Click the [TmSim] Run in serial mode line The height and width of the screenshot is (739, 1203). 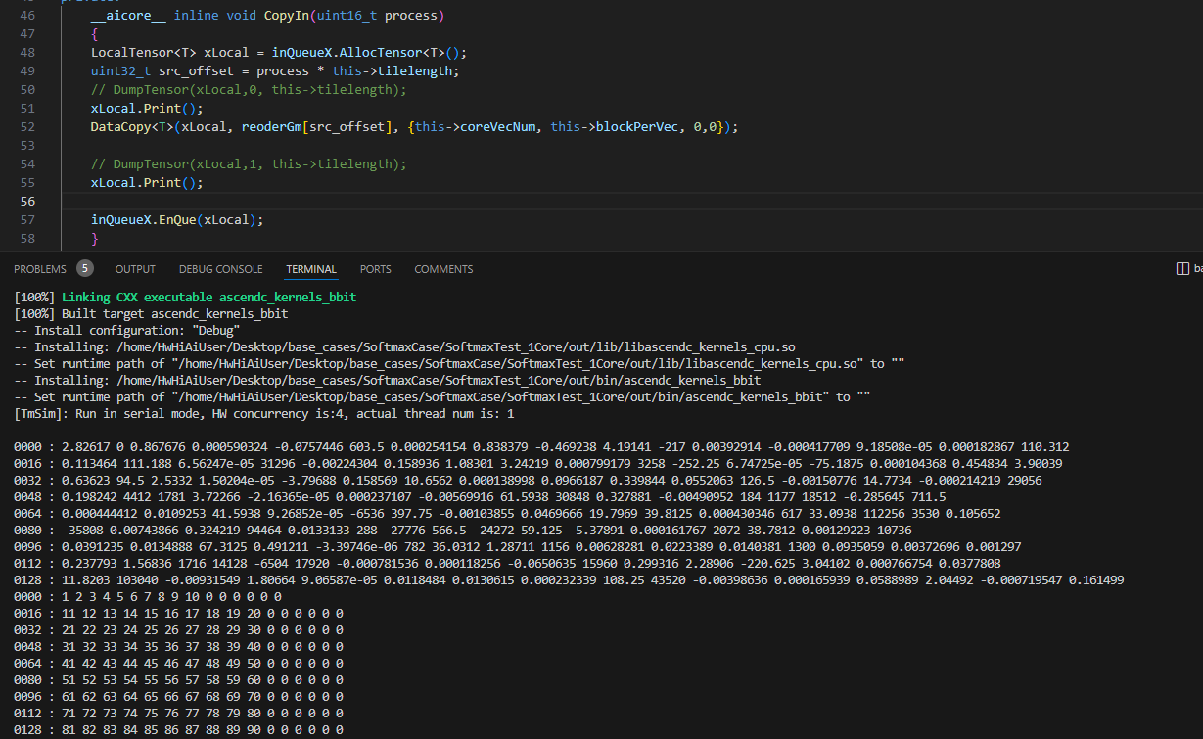coord(263,414)
